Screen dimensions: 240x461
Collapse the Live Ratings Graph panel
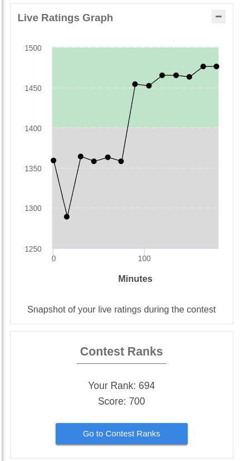tap(218, 17)
